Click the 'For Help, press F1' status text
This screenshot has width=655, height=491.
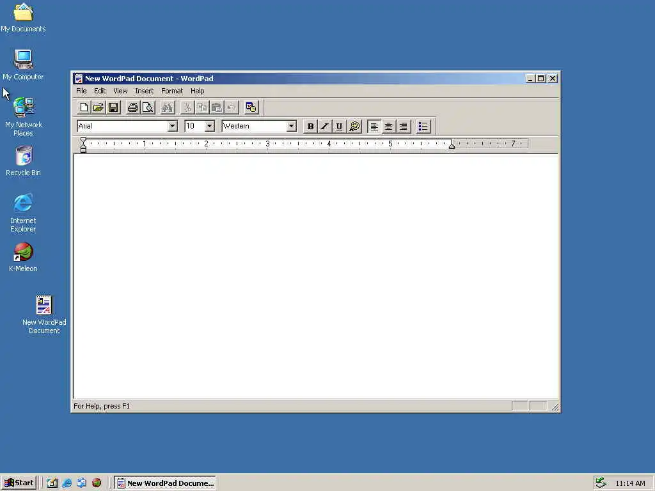102,406
